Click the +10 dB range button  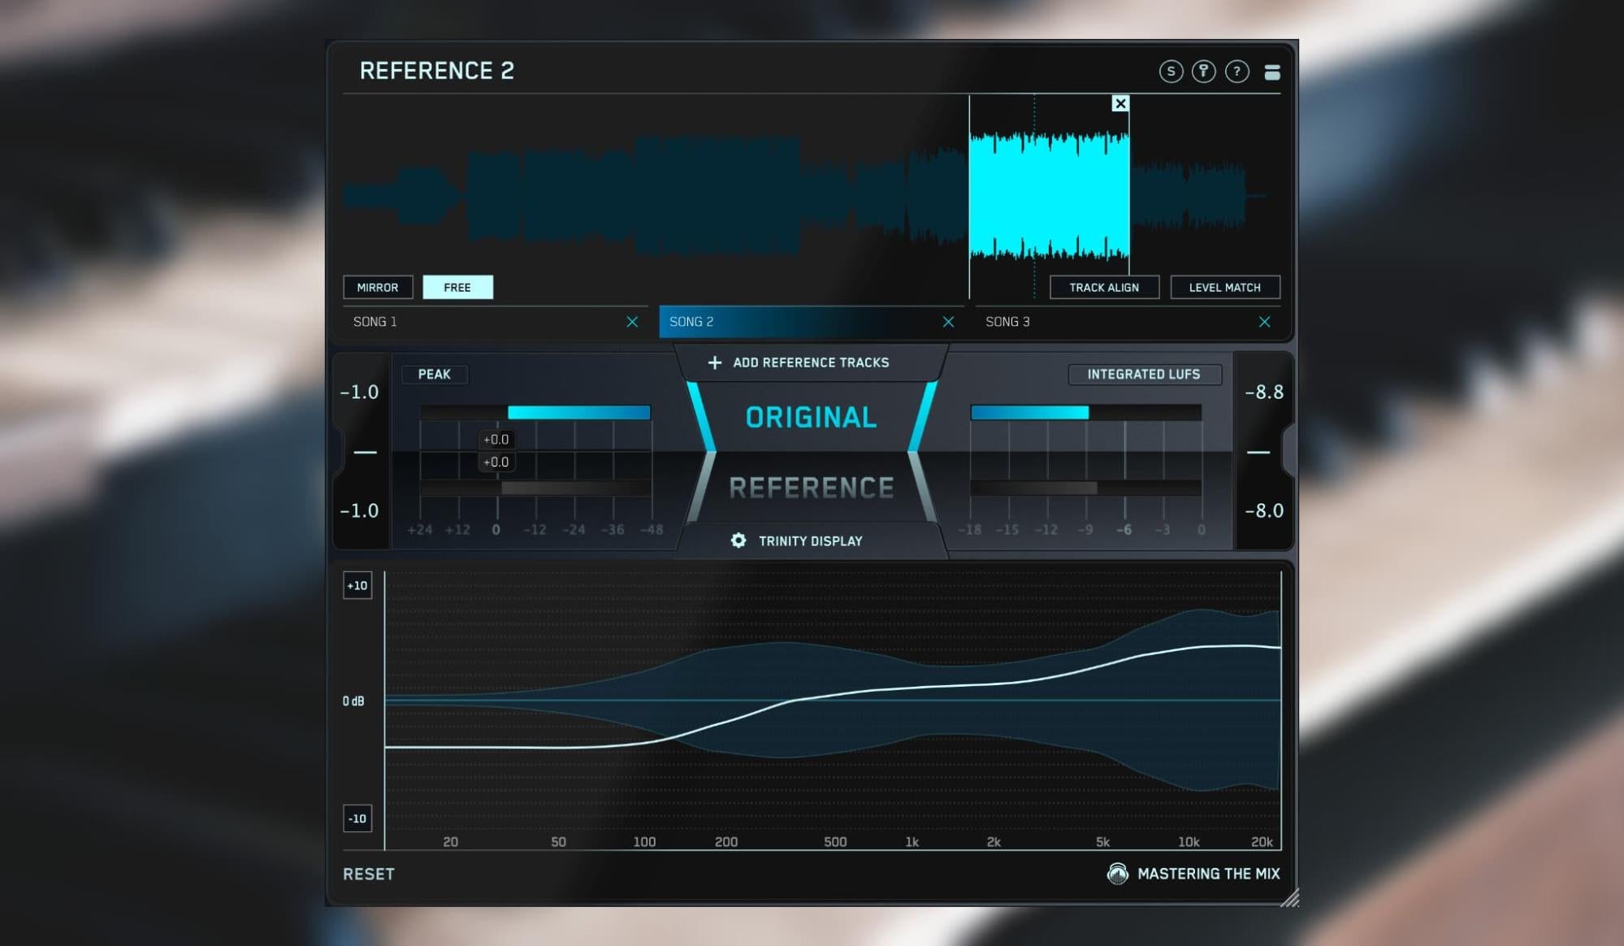[357, 585]
